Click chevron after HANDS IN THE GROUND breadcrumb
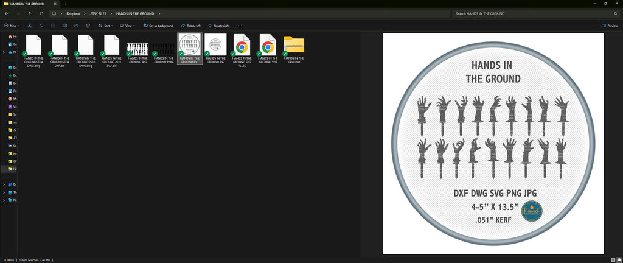Image resolution: width=623 pixels, height=263 pixels. (x=159, y=13)
